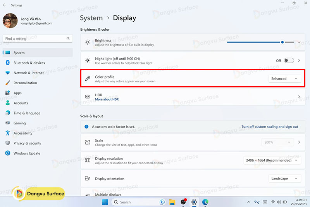Open the More about HDR link

pyautogui.click(x=107, y=99)
